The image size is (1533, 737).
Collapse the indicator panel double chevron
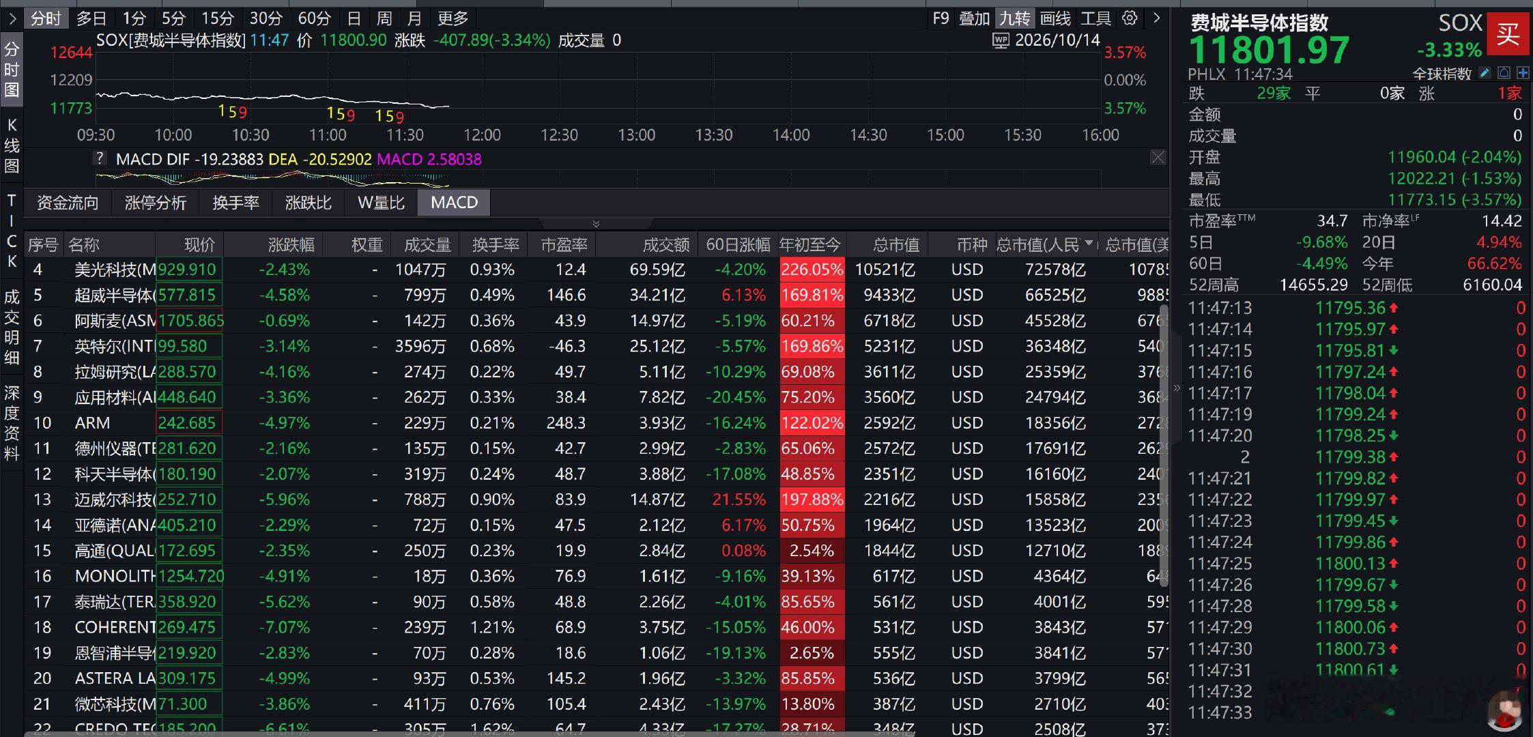click(596, 224)
